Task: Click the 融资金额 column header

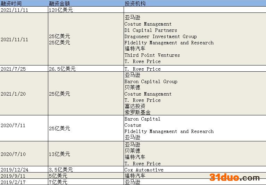Action: (59, 3)
